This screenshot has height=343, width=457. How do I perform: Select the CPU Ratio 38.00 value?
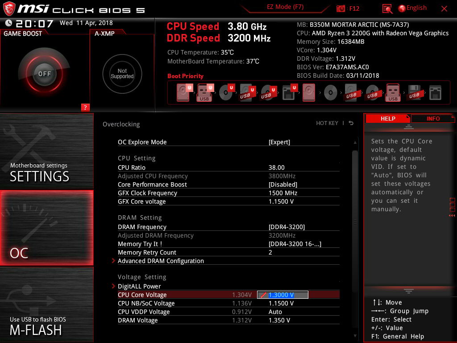click(276, 167)
